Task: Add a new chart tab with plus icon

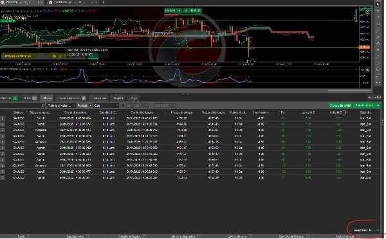Action: 103,2
